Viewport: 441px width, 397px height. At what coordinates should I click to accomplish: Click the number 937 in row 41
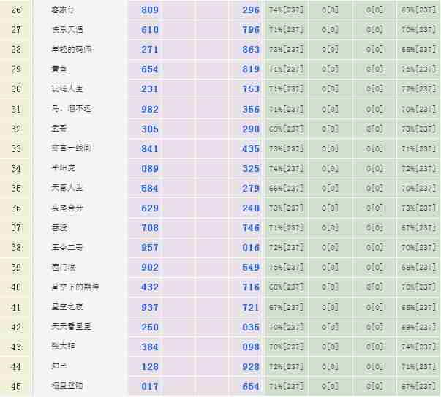[x=149, y=307]
